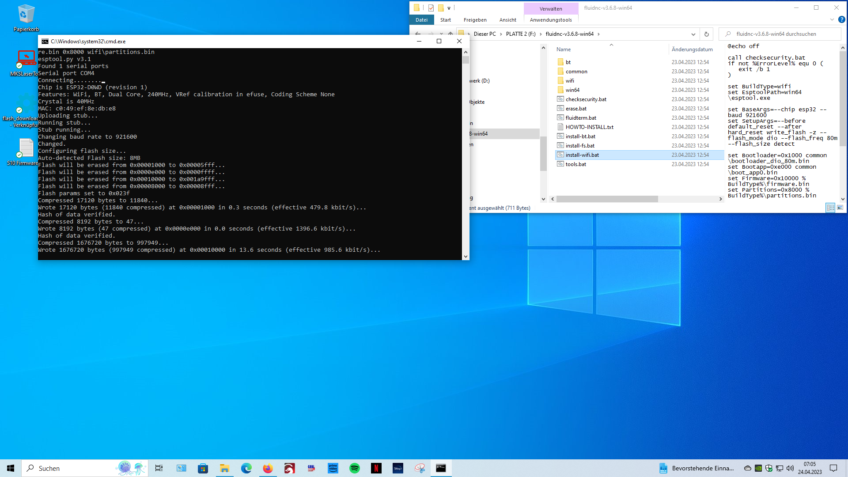The image size is (848, 477).
Task: Open the notification center
Action: coord(833,468)
